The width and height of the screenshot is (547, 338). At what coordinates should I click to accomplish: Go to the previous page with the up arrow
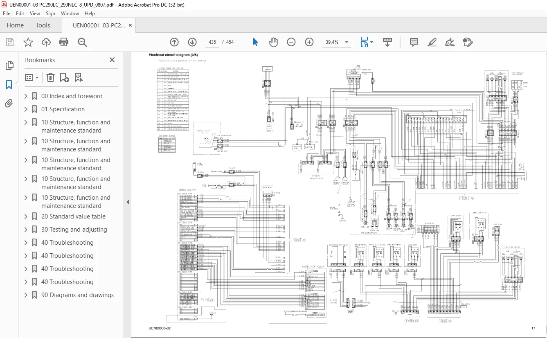(x=174, y=42)
